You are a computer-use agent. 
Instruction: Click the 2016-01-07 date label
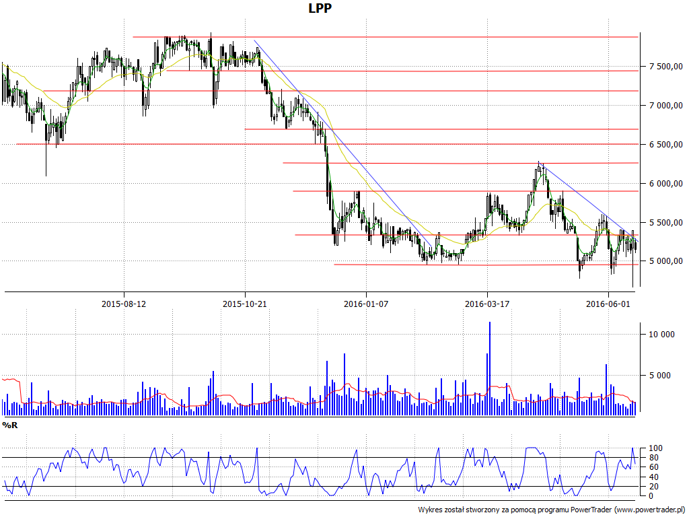[x=366, y=304]
